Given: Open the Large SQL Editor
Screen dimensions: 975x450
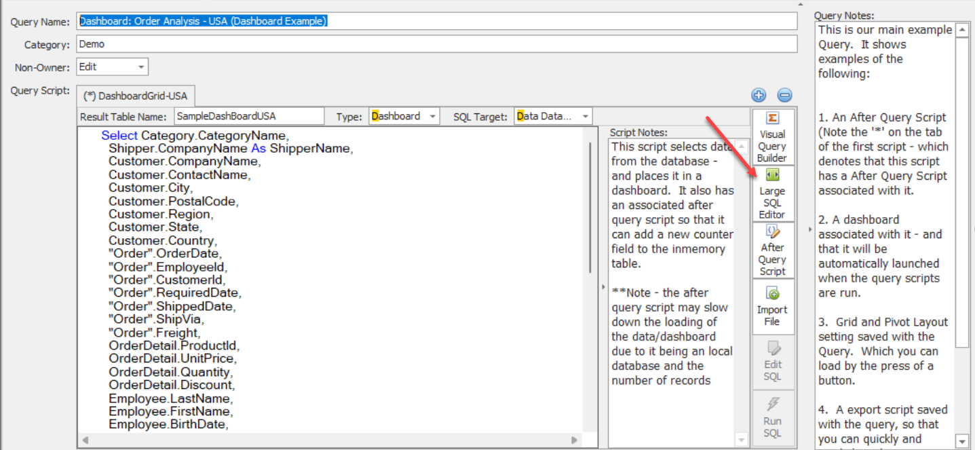Looking at the screenshot, I should tap(773, 192).
